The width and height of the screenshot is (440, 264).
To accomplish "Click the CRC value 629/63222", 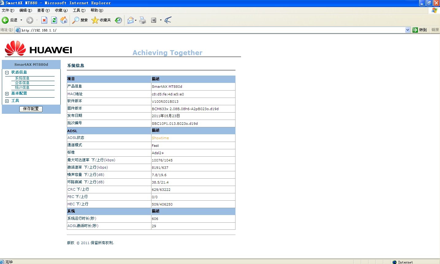I will 161,190.
